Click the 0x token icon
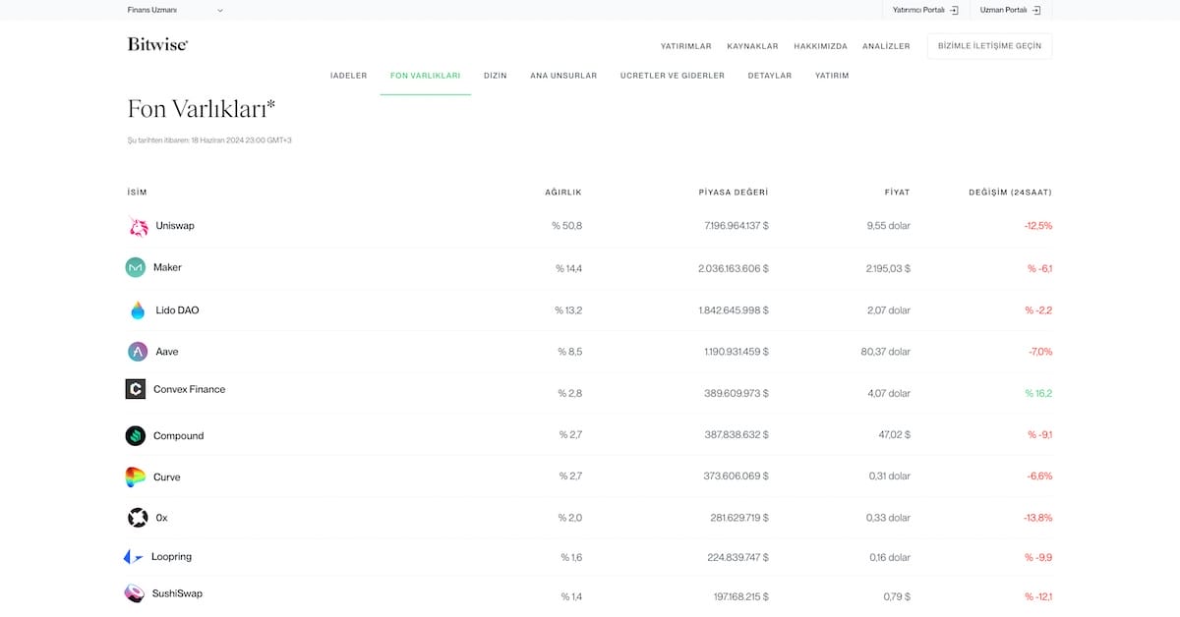Screen dimensions: 1180x617 [x=138, y=518]
